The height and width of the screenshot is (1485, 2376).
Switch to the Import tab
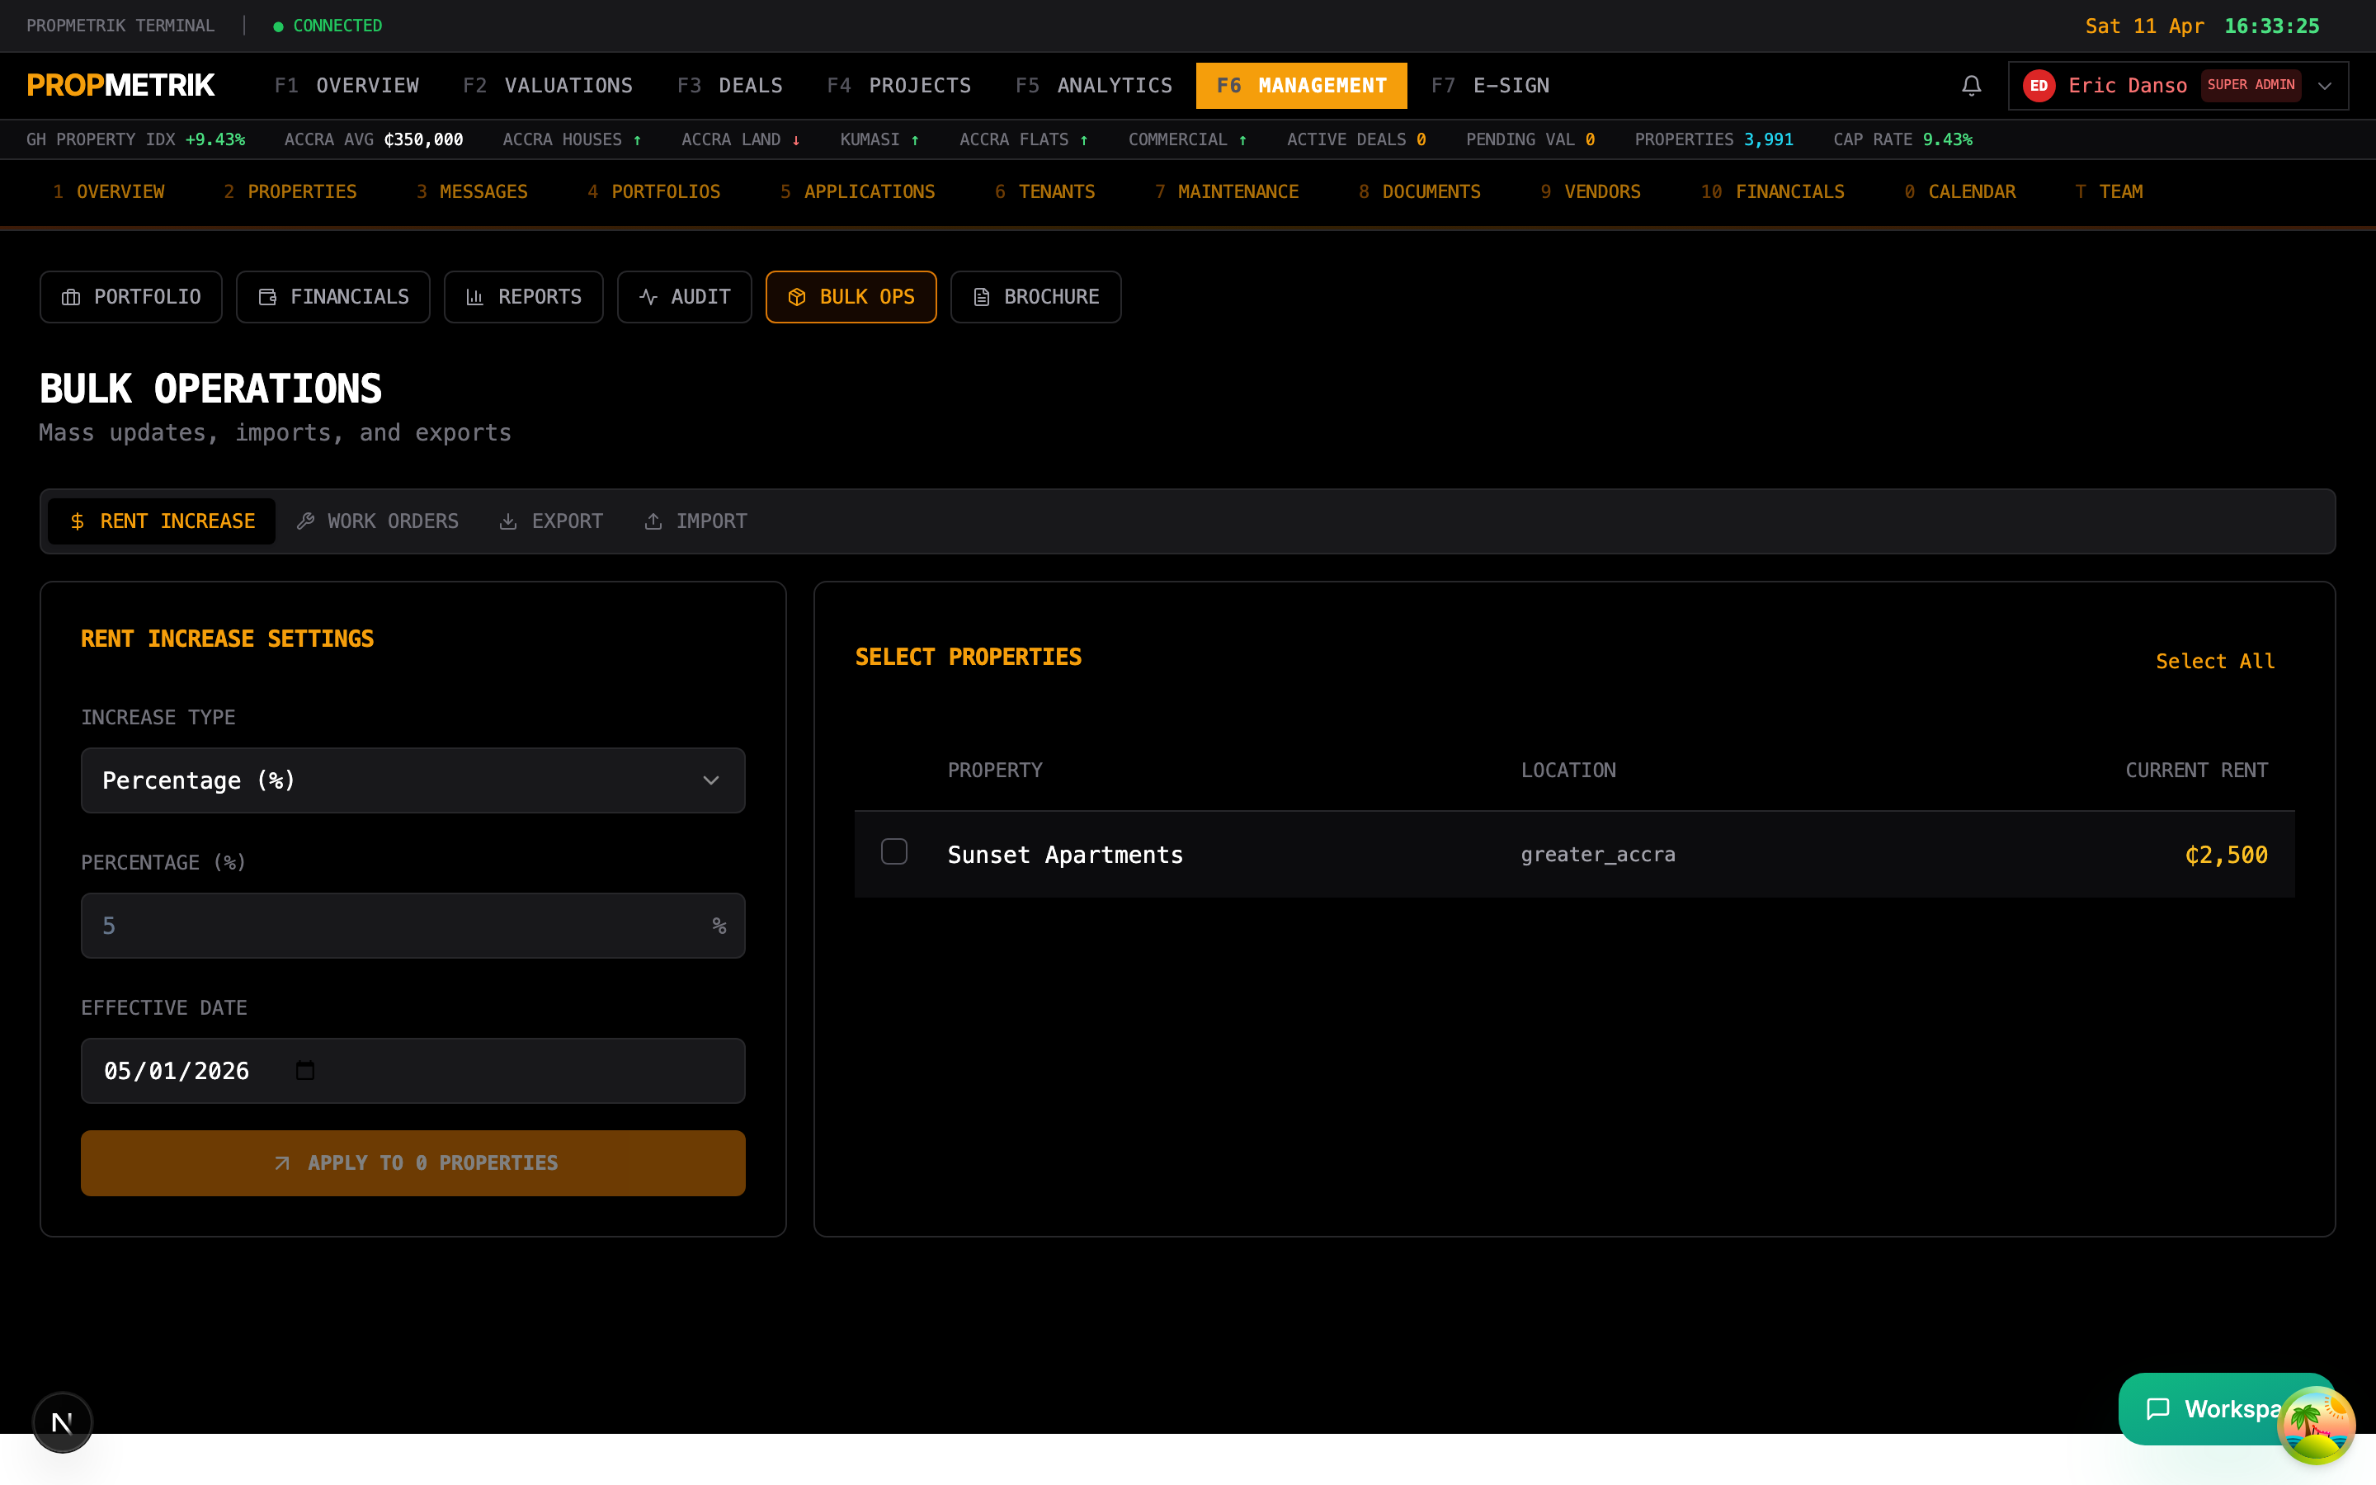point(695,521)
